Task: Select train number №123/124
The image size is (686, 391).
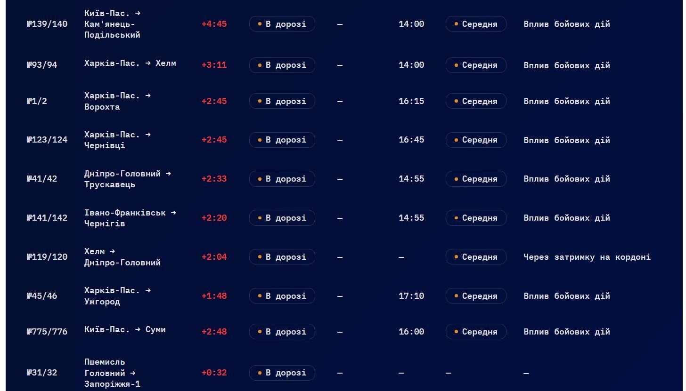Action: click(47, 140)
